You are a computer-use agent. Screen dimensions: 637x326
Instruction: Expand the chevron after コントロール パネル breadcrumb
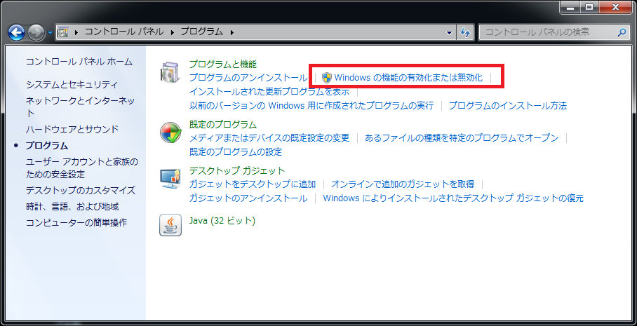[x=174, y=32]
